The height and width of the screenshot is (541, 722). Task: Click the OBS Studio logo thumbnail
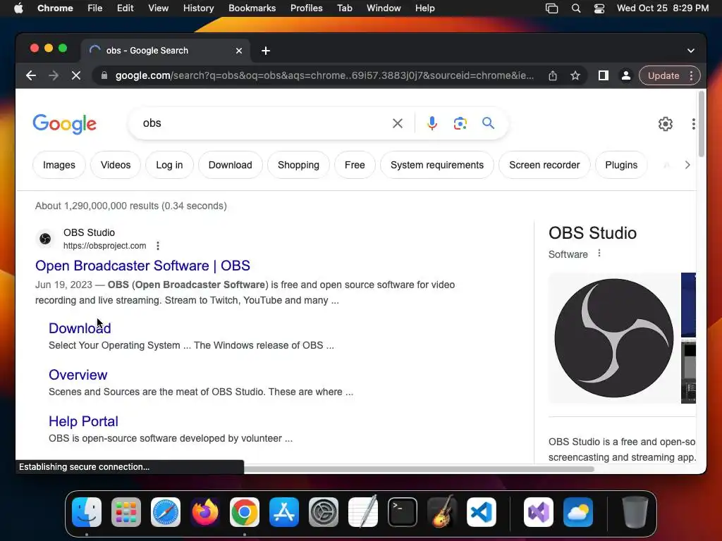click(x=614, y=338)
